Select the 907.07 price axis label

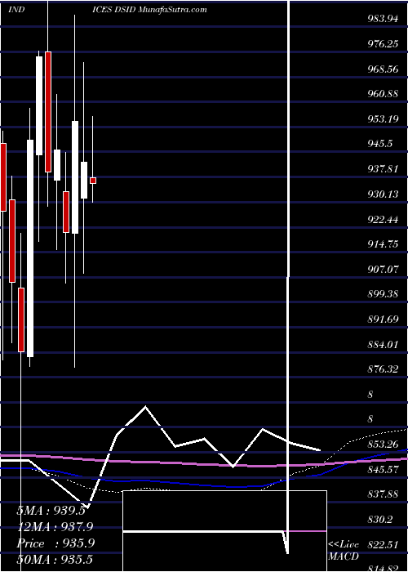[383, 269]
